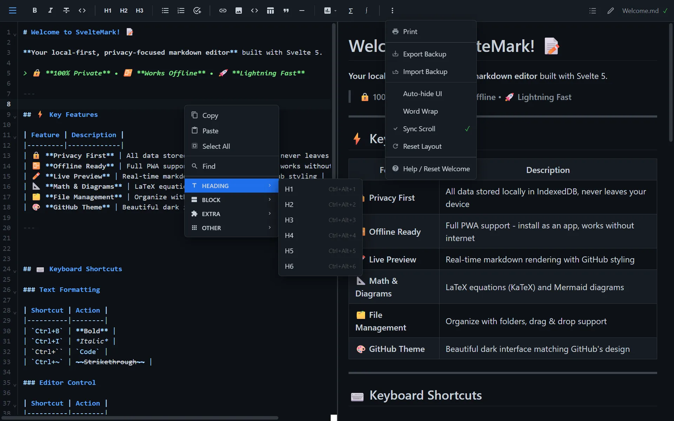
Task: Insert an inline math integral
Action: 366,11
